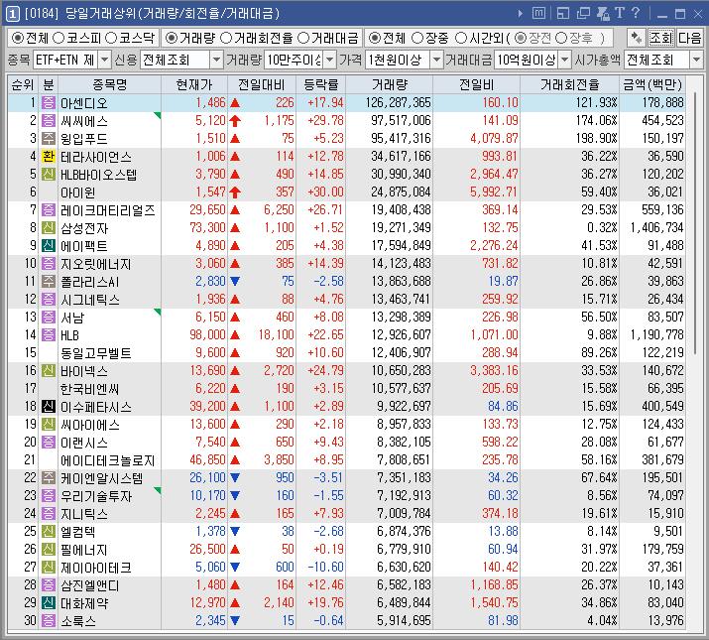Select the 한국비엔씨 stock name
The height and width of the screenshot is (640, 709).
tap(89, 389)
